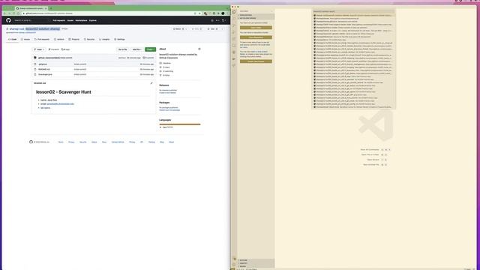480x270 pixels.
Task: Open VS Code Run and Debug view
Action: tap(234, 32)
